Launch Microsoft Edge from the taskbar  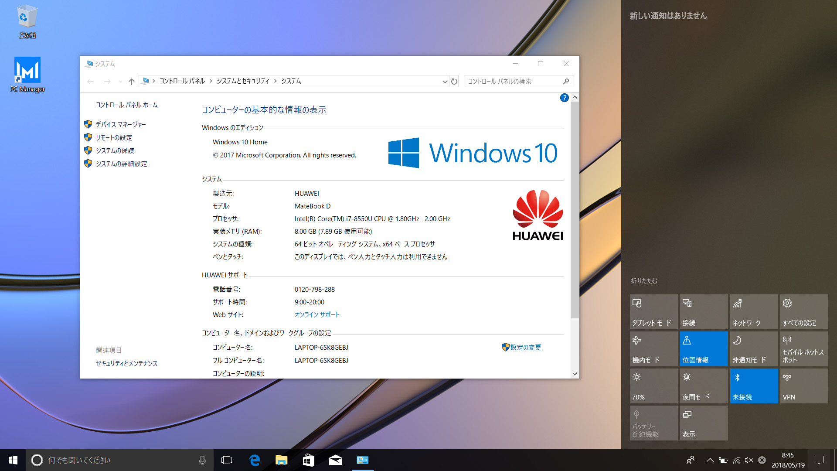[254, 460]
